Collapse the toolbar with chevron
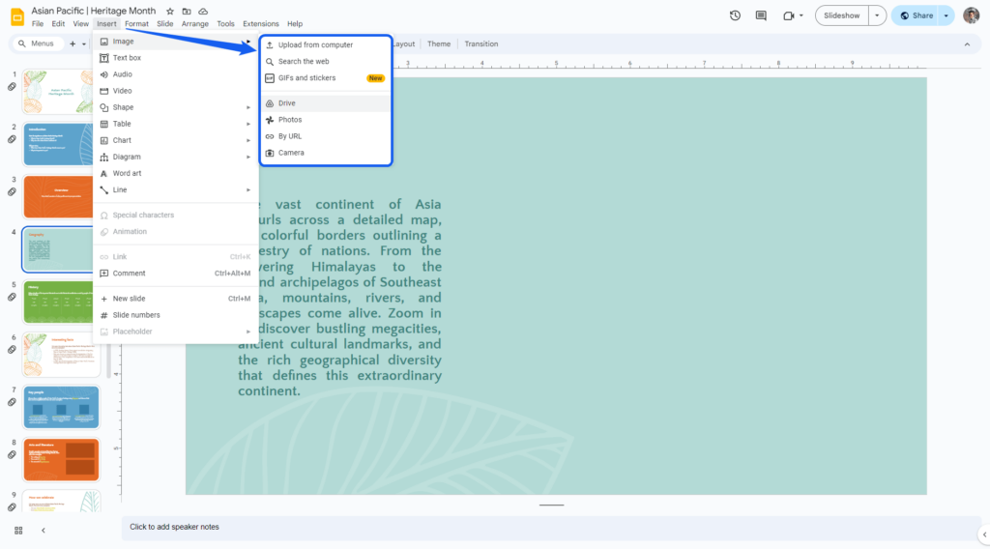The width and height of the screenshot is (990, 549). [966, 44]
